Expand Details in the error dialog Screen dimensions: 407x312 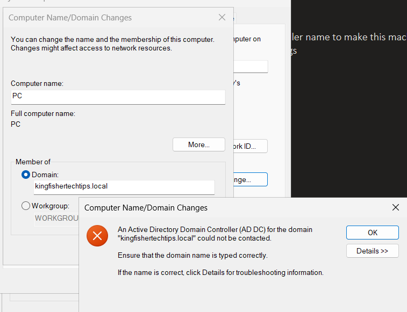click(x=372, y=251)
